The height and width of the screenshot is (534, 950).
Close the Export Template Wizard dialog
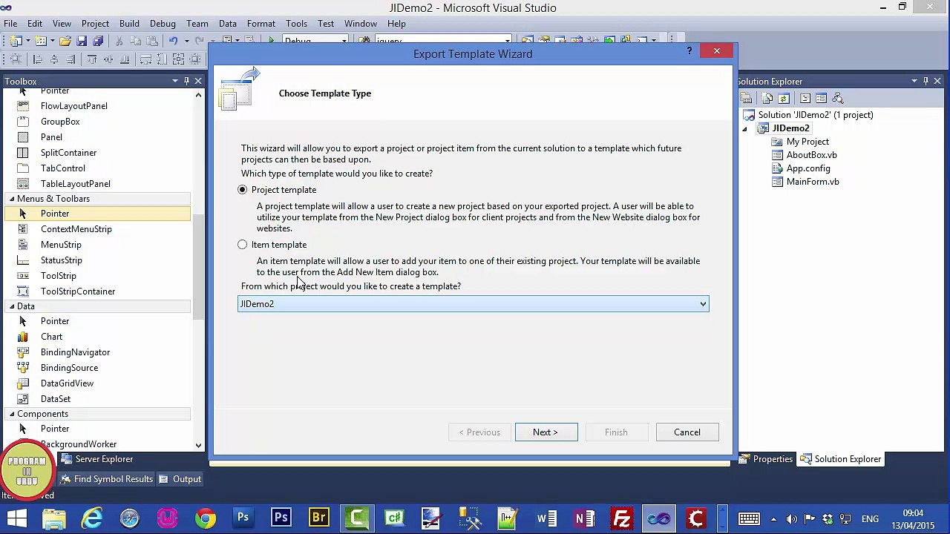tap(717, 51)
